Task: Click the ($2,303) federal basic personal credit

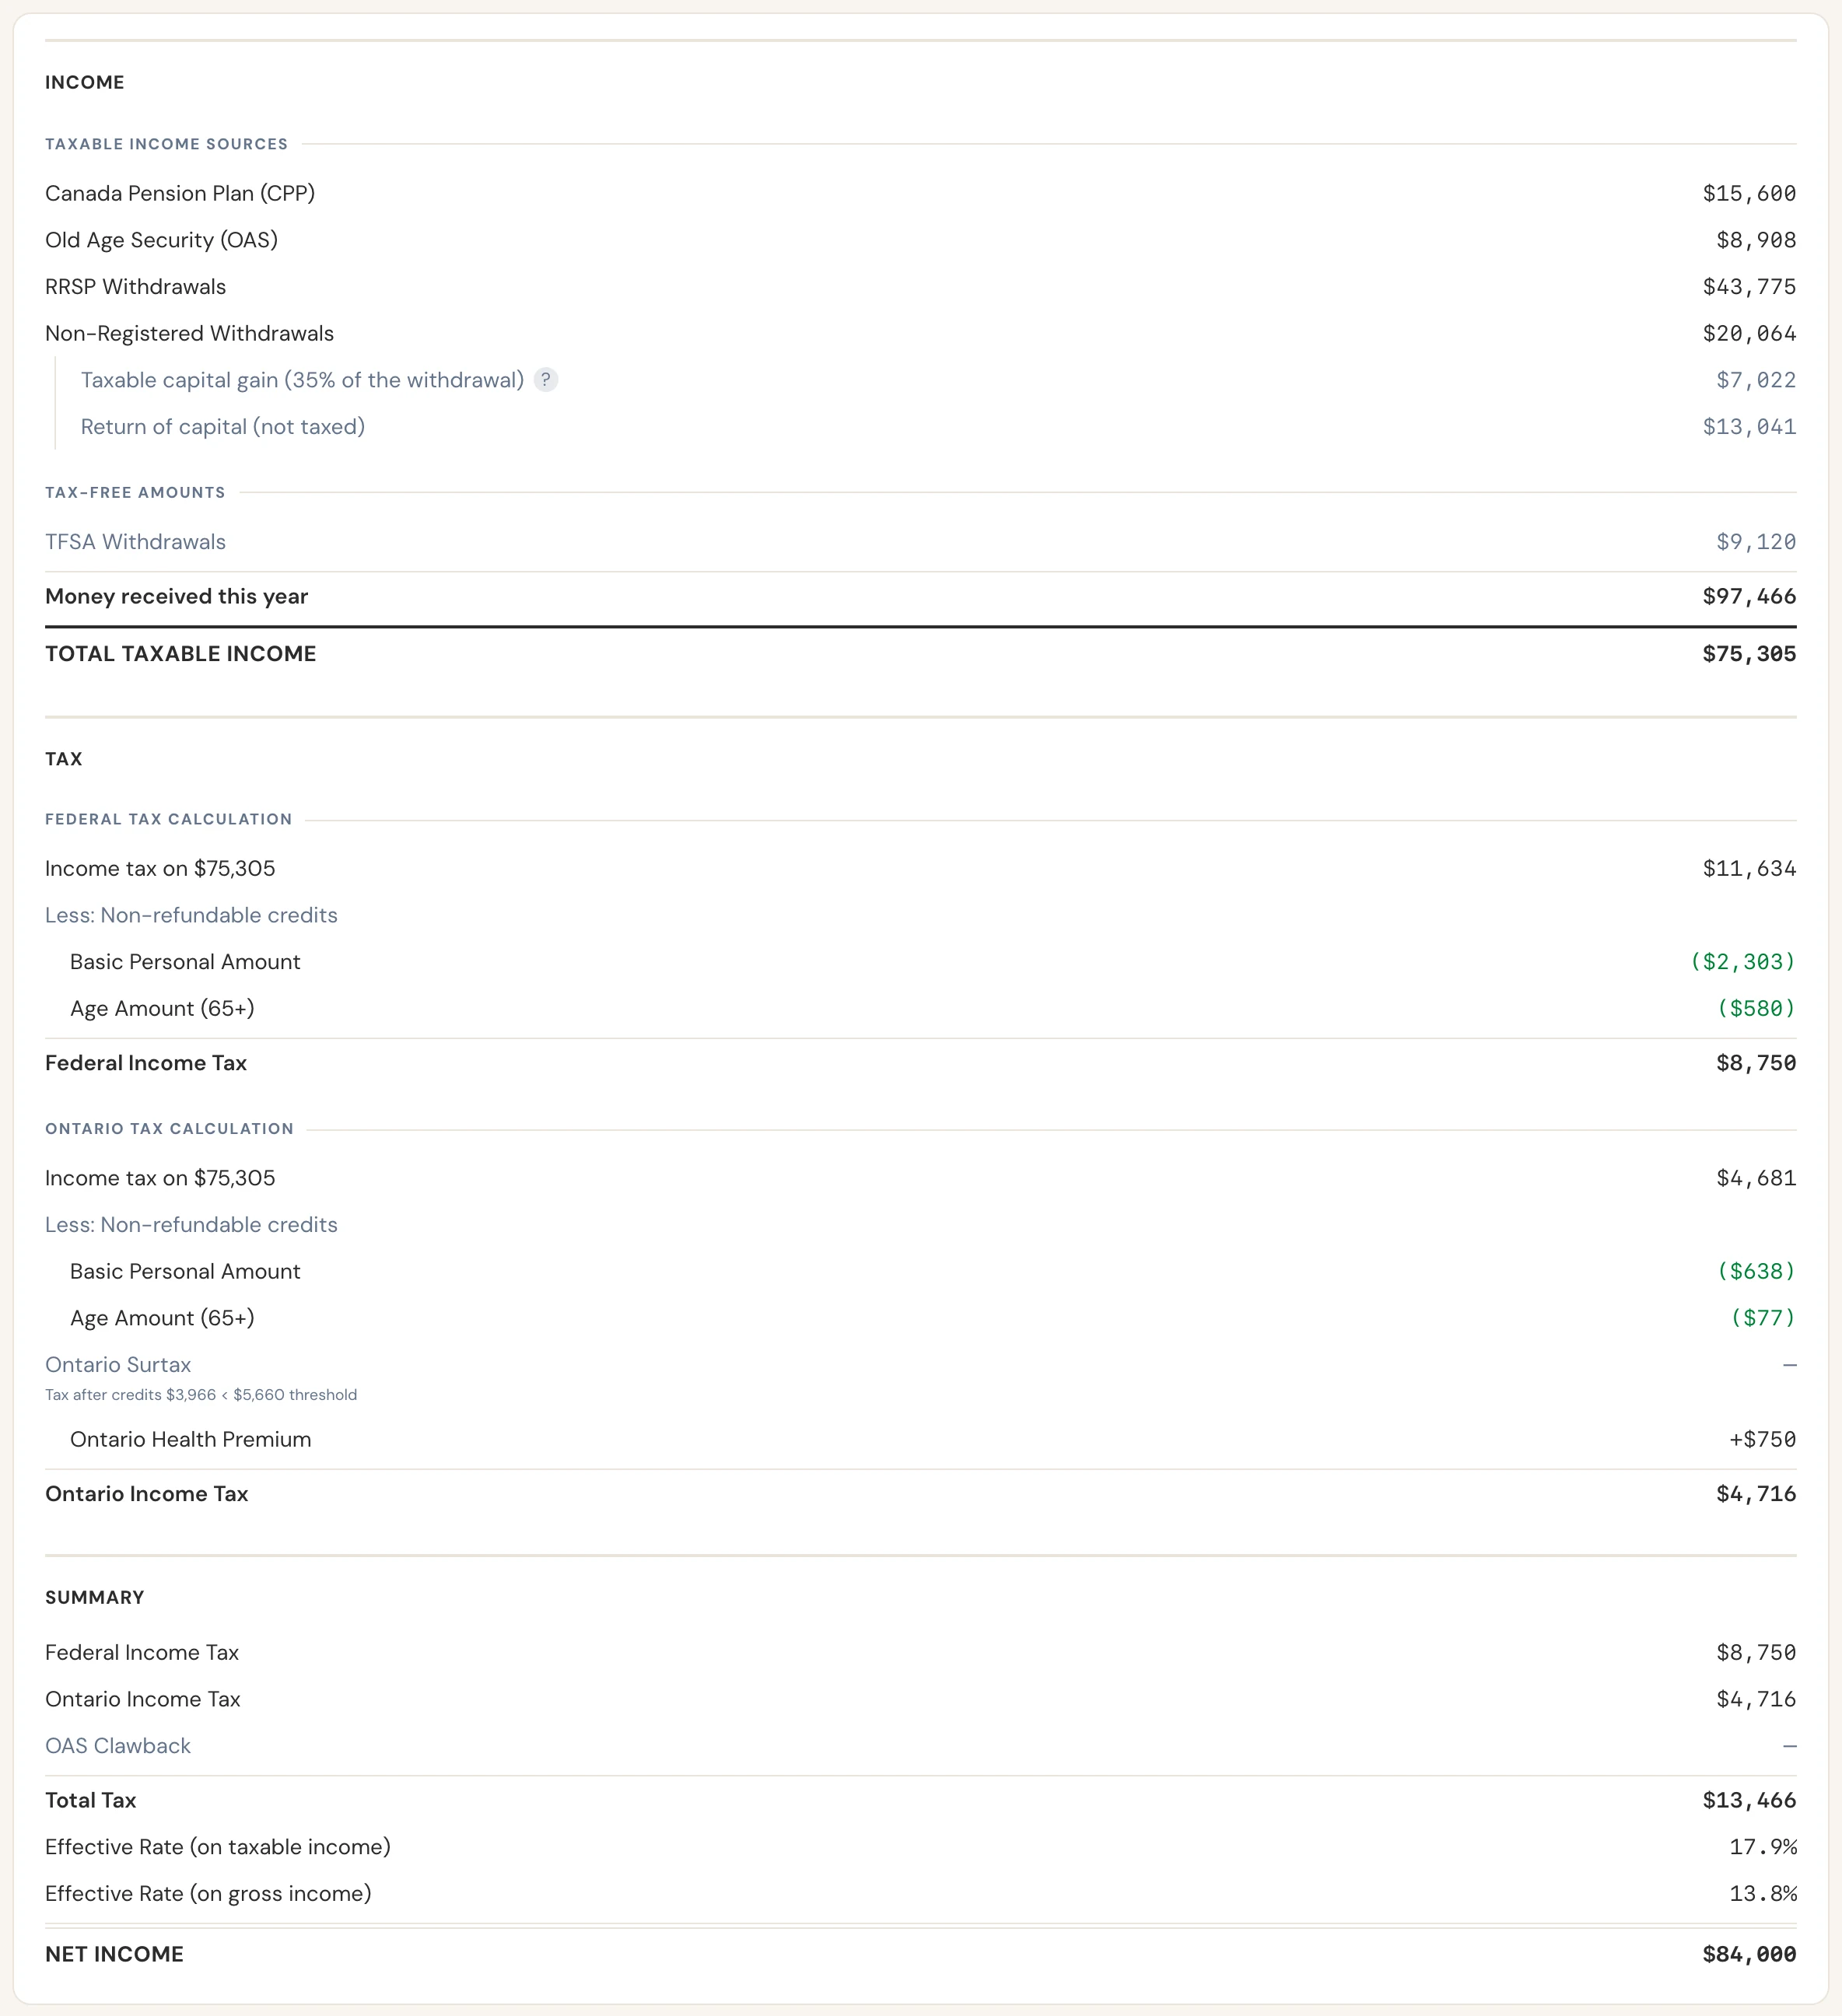Action: 1743,962
